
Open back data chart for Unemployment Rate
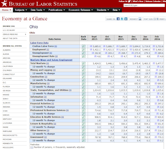tap(84, 56)
